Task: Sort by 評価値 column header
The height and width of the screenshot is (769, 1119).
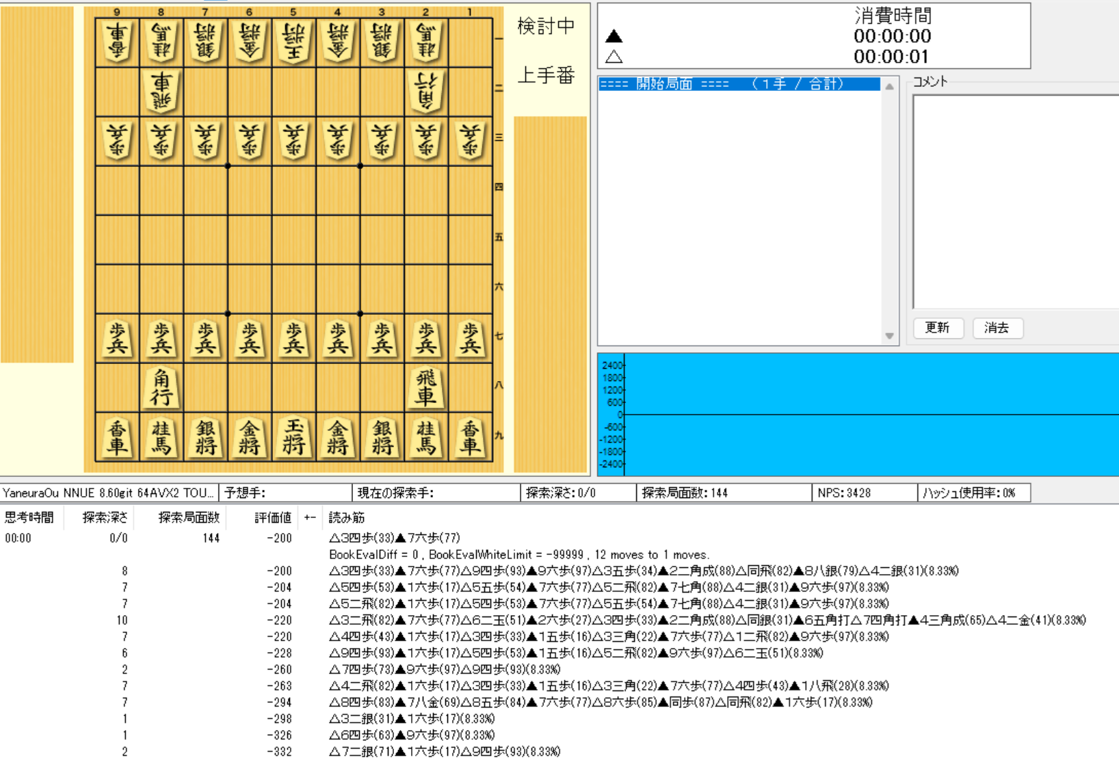Action: click(x=273, y=518)
